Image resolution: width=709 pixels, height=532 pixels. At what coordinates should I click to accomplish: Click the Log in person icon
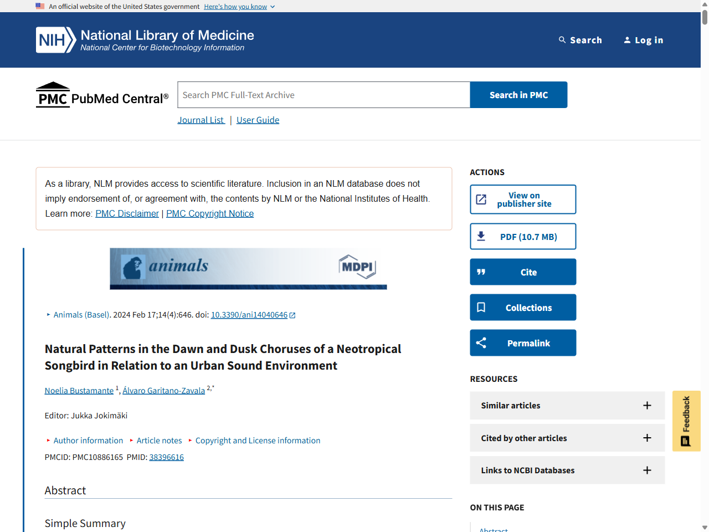point(627,40)
